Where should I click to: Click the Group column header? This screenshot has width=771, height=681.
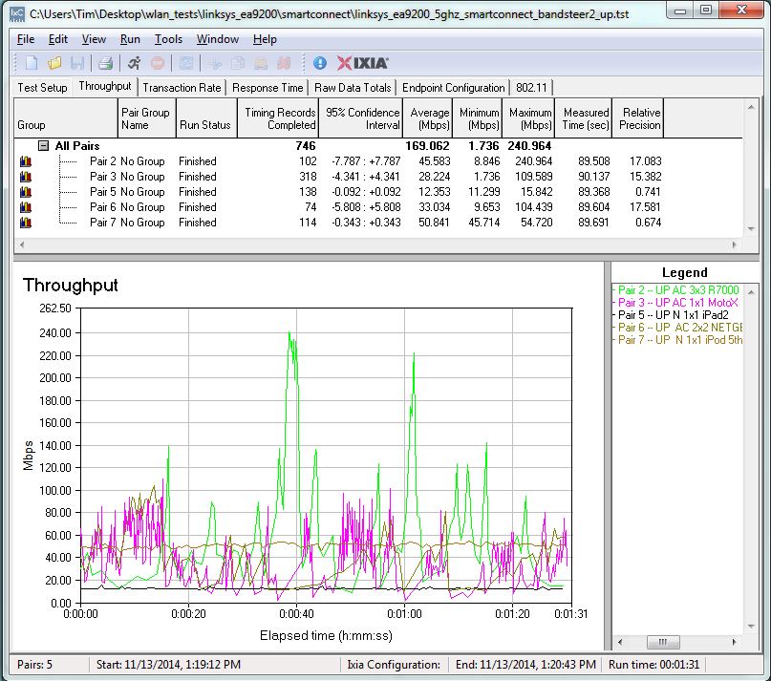[66, 118]
